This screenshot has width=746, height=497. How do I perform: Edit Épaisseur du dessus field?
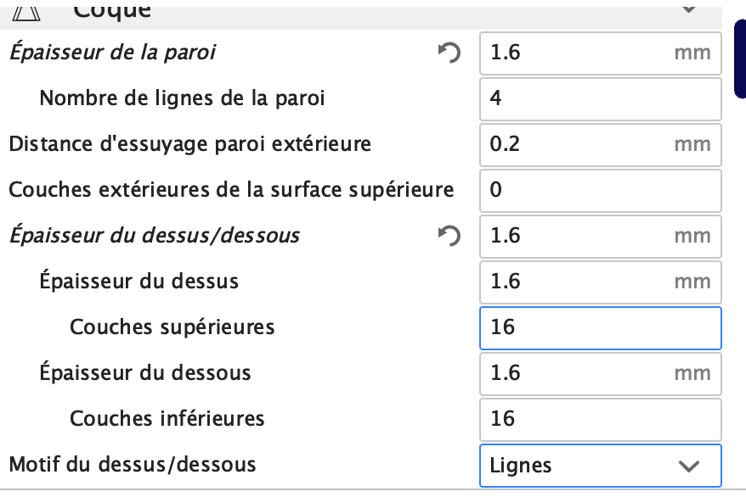click(x=601, y=282)
